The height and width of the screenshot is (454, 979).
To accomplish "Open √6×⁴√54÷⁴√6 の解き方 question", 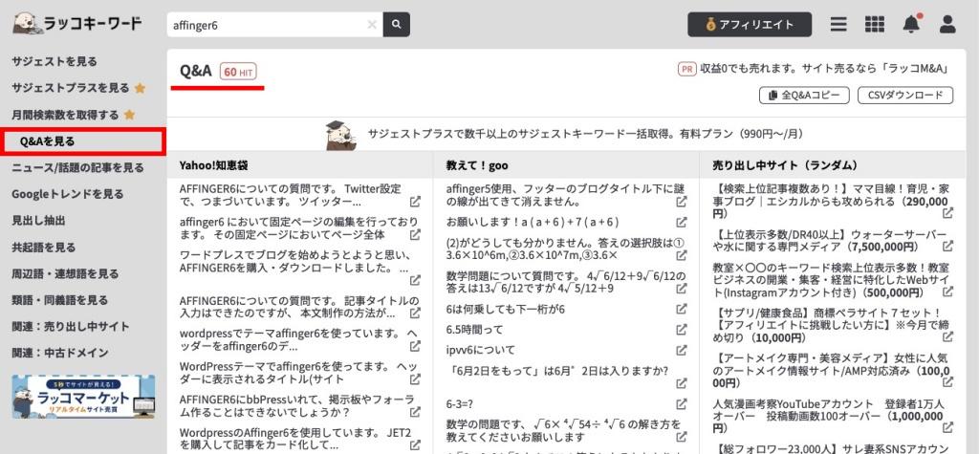I will pyautogui.click(x=563, y=430).
